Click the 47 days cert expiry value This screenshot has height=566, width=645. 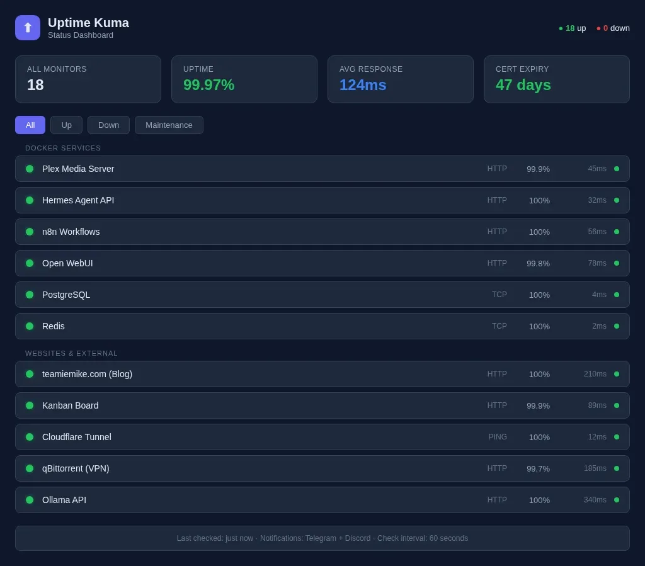(523, 84)
